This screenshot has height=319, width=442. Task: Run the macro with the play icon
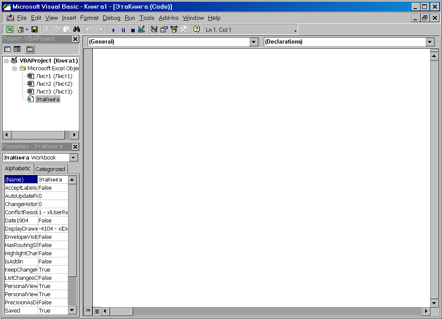(114, 30)
